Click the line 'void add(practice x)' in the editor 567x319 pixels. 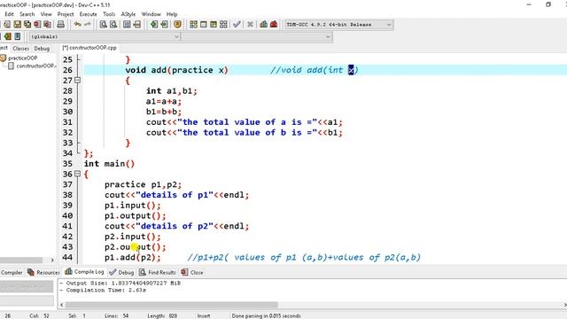click(176, 70)
